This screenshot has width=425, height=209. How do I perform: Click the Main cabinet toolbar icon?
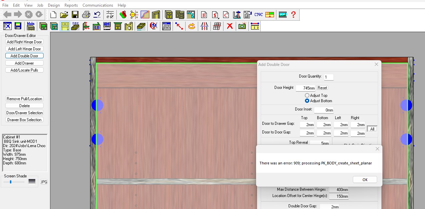(x=31, y=26)
